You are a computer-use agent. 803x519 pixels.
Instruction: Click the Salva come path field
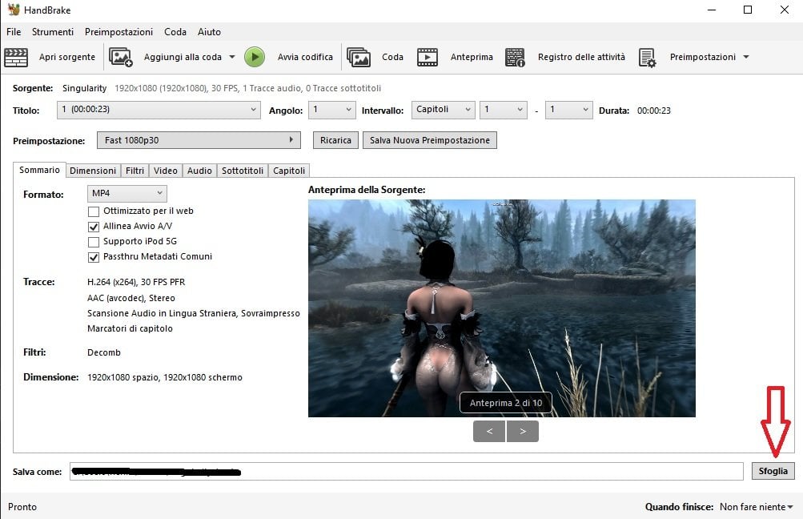tap(406, 472)
